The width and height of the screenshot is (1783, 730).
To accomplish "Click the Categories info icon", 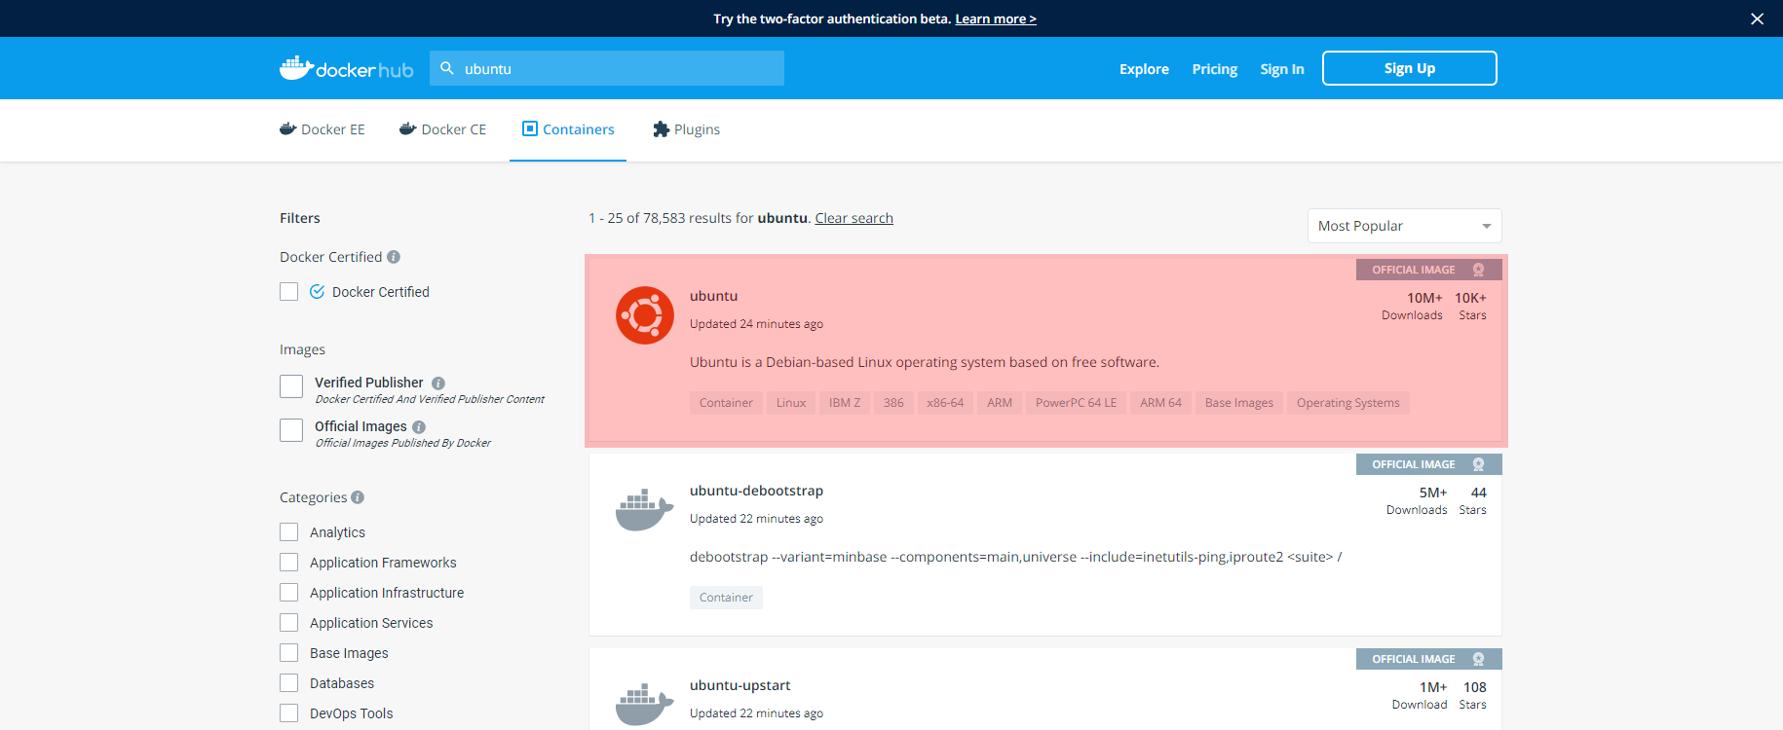I will coord(358,497).
